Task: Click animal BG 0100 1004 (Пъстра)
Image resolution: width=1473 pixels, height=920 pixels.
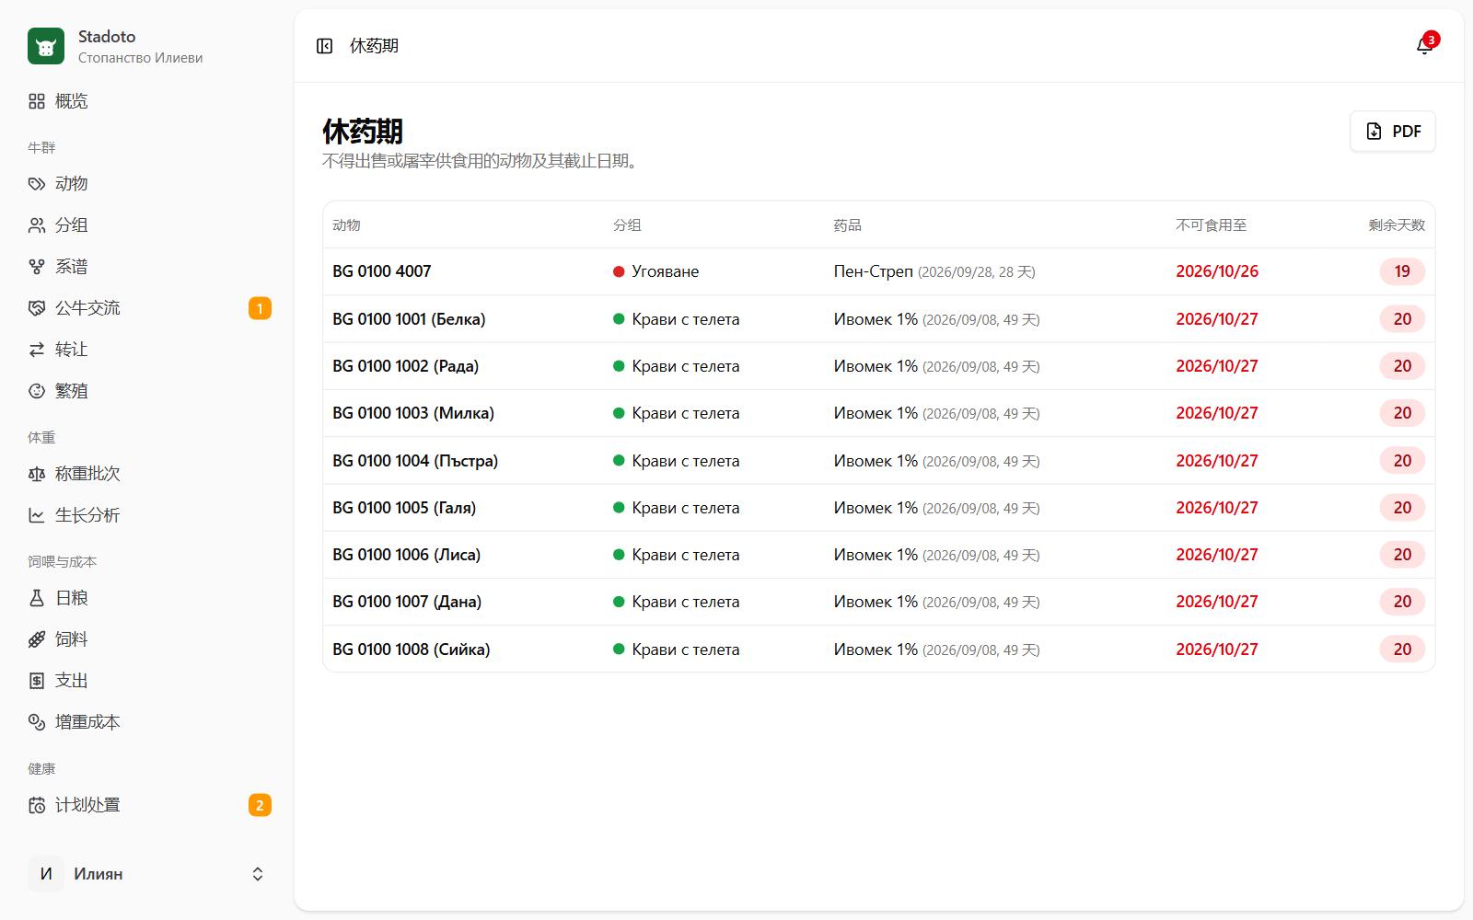Action: pyautogui.click(x=415, y=461)
